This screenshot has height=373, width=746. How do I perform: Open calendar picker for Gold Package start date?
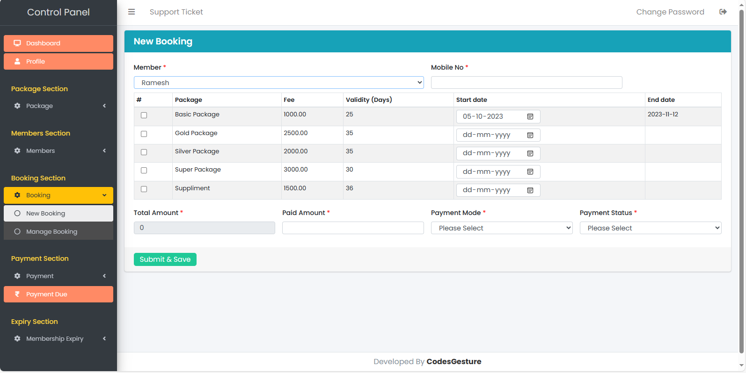pyautogui.click(x=530, y=135)
